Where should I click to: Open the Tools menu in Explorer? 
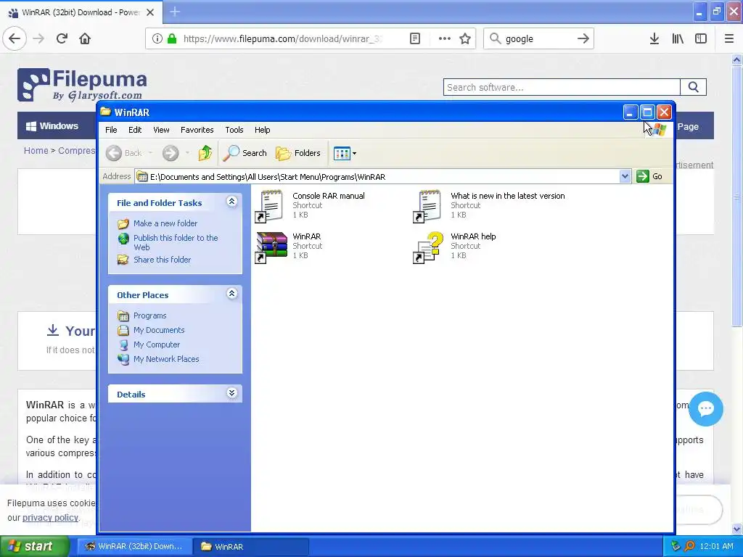point(234,130)
